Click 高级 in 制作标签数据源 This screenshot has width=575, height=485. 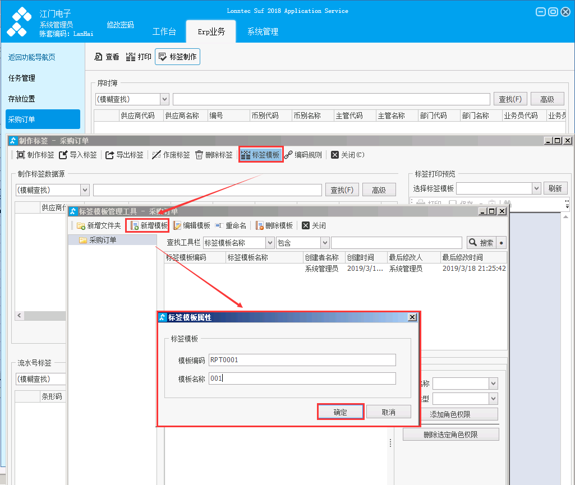coord(379,190)
